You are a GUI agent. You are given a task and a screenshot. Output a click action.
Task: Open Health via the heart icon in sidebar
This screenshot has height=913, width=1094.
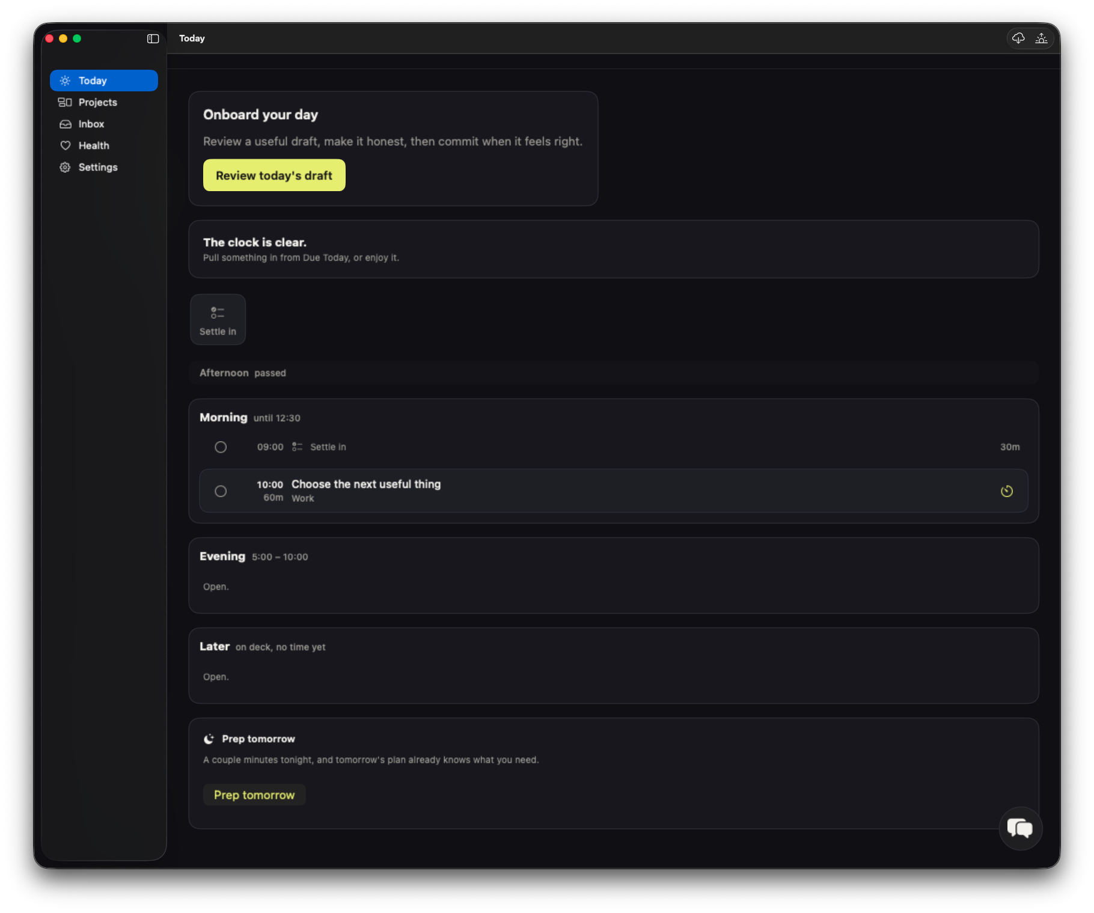tap(65, 145)
